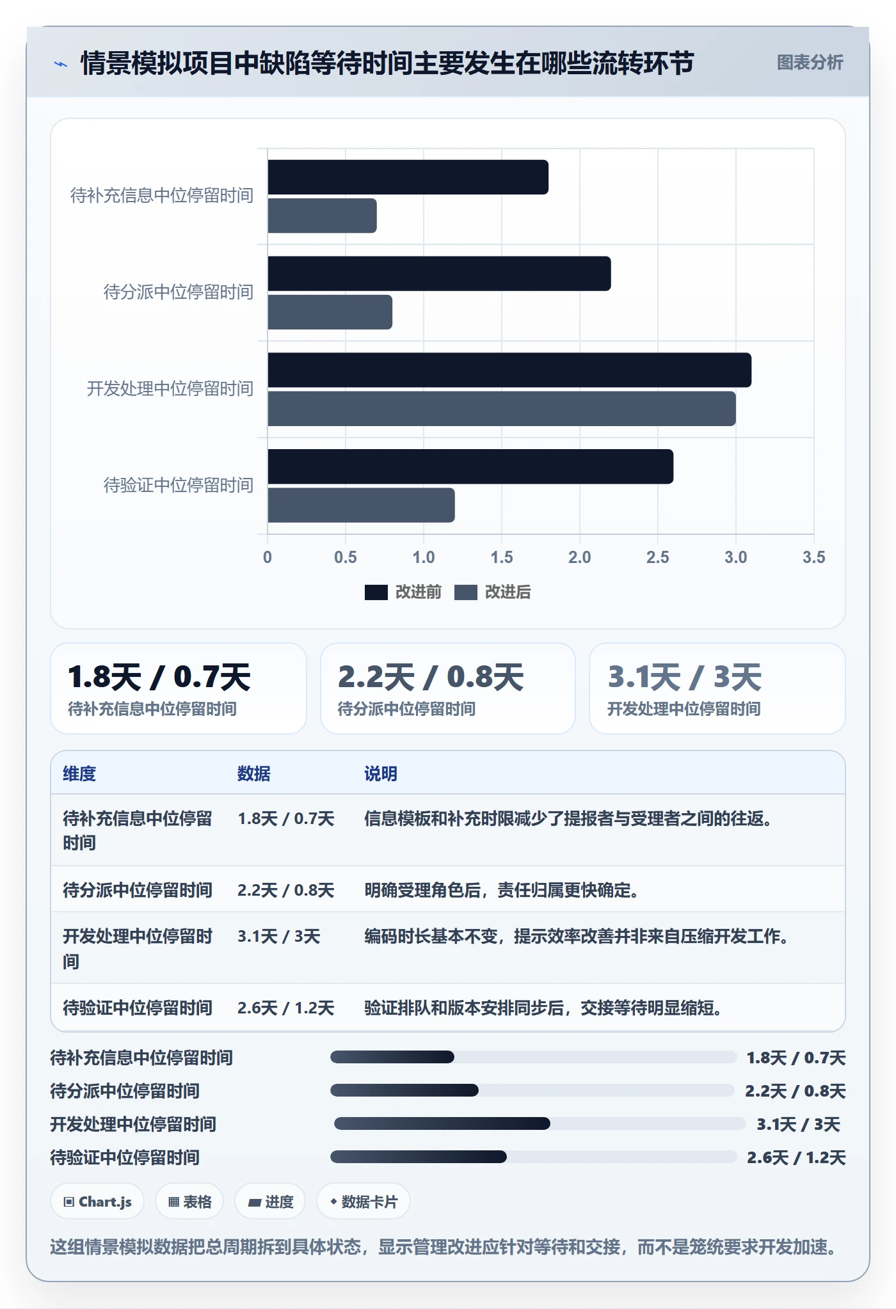This screenshot has height=1309, width=896.
Task: Click the 数据卡片 tag chip
Action: point(364,1202)
